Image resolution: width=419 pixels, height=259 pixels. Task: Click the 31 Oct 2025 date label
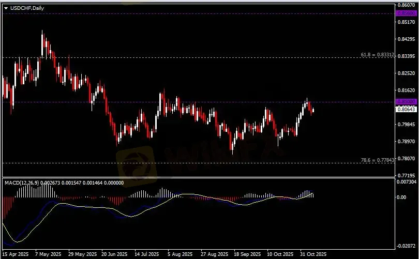(313, 254)
